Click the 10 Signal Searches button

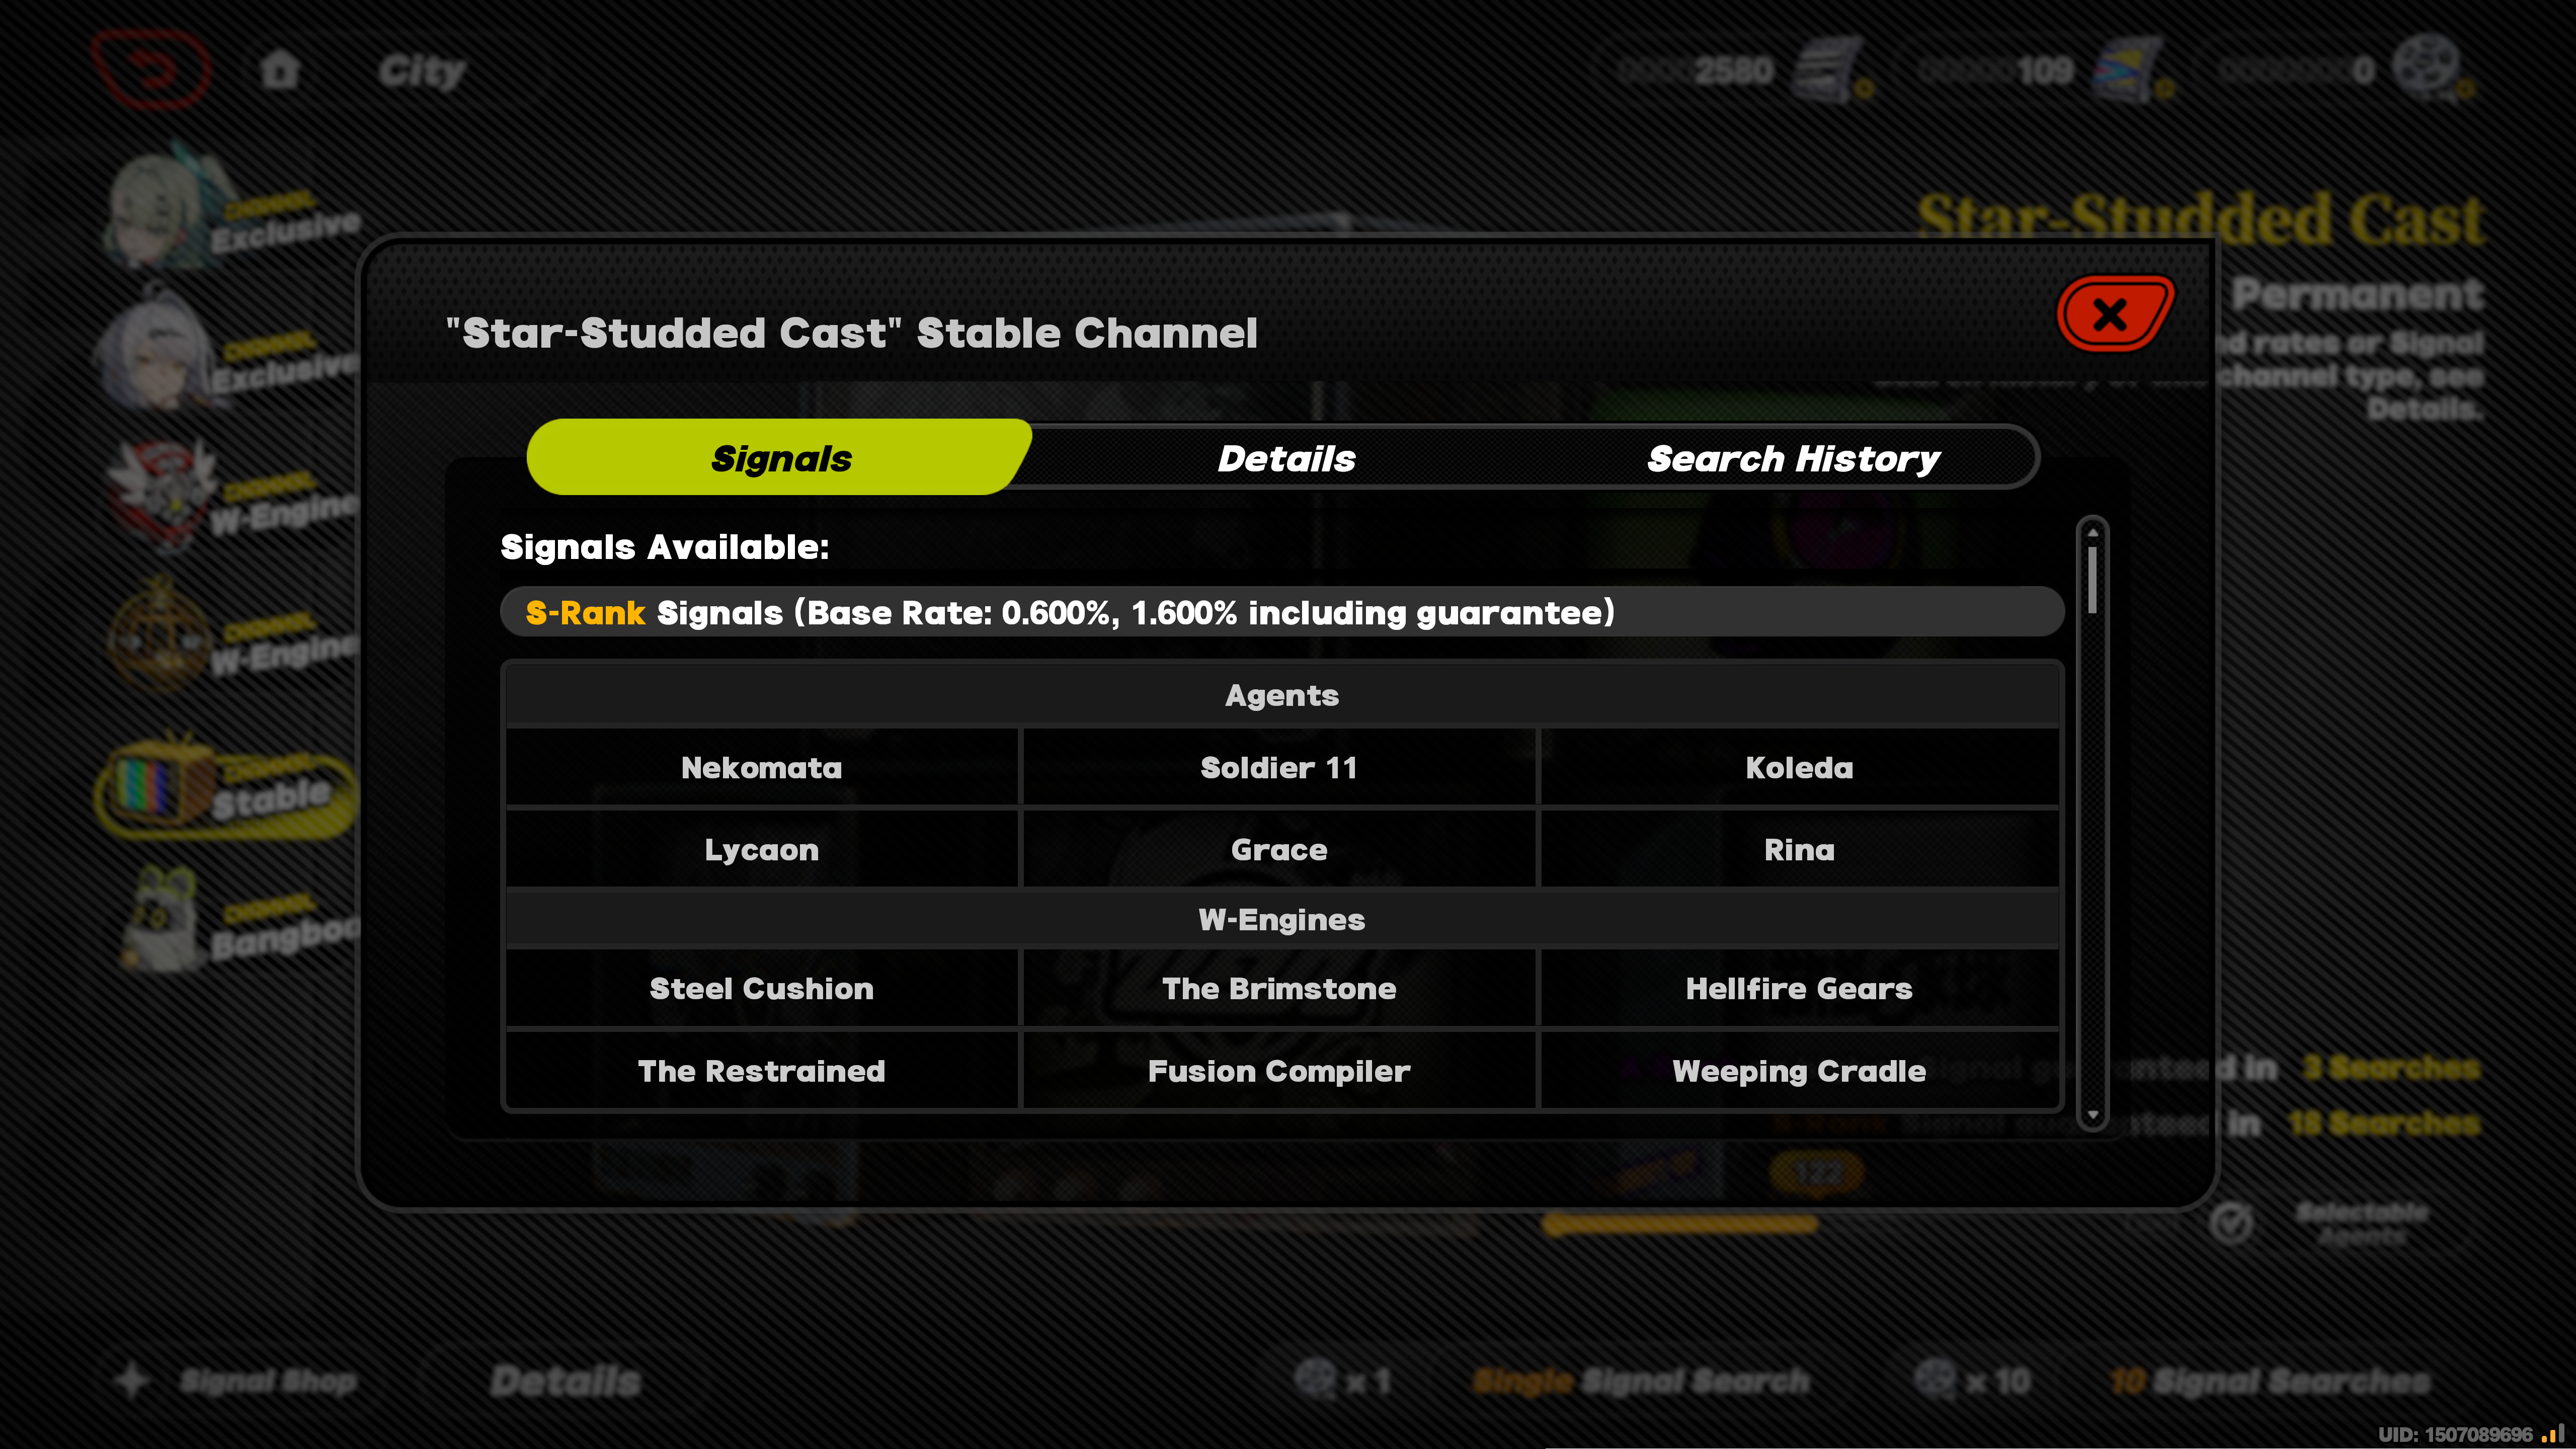click(2270, 1381)
